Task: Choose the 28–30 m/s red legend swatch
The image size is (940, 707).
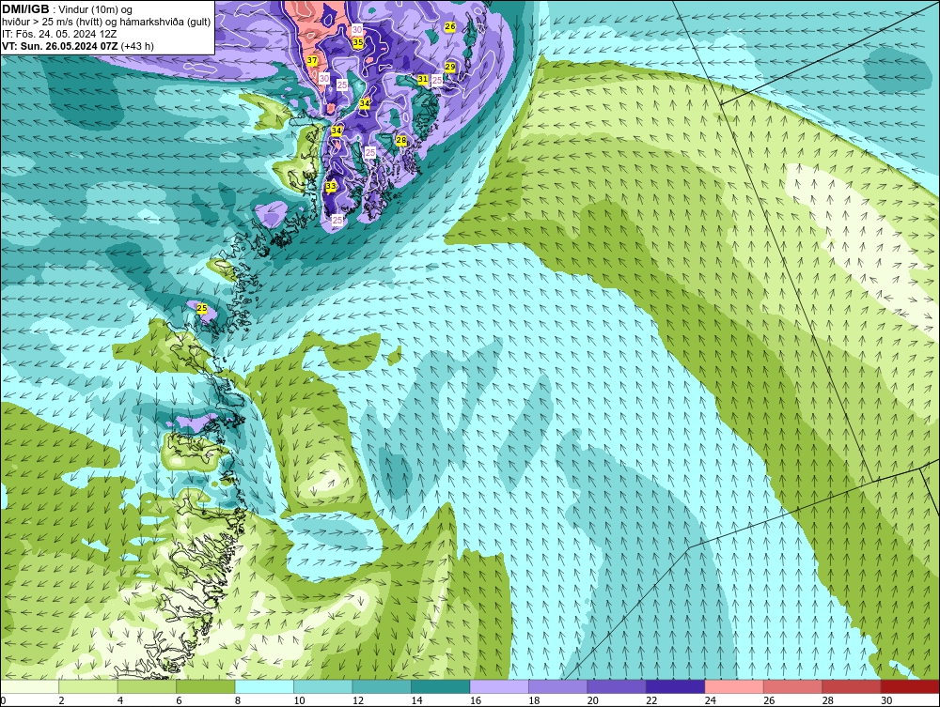Action: pyautogui.click(x=852, y=686)
